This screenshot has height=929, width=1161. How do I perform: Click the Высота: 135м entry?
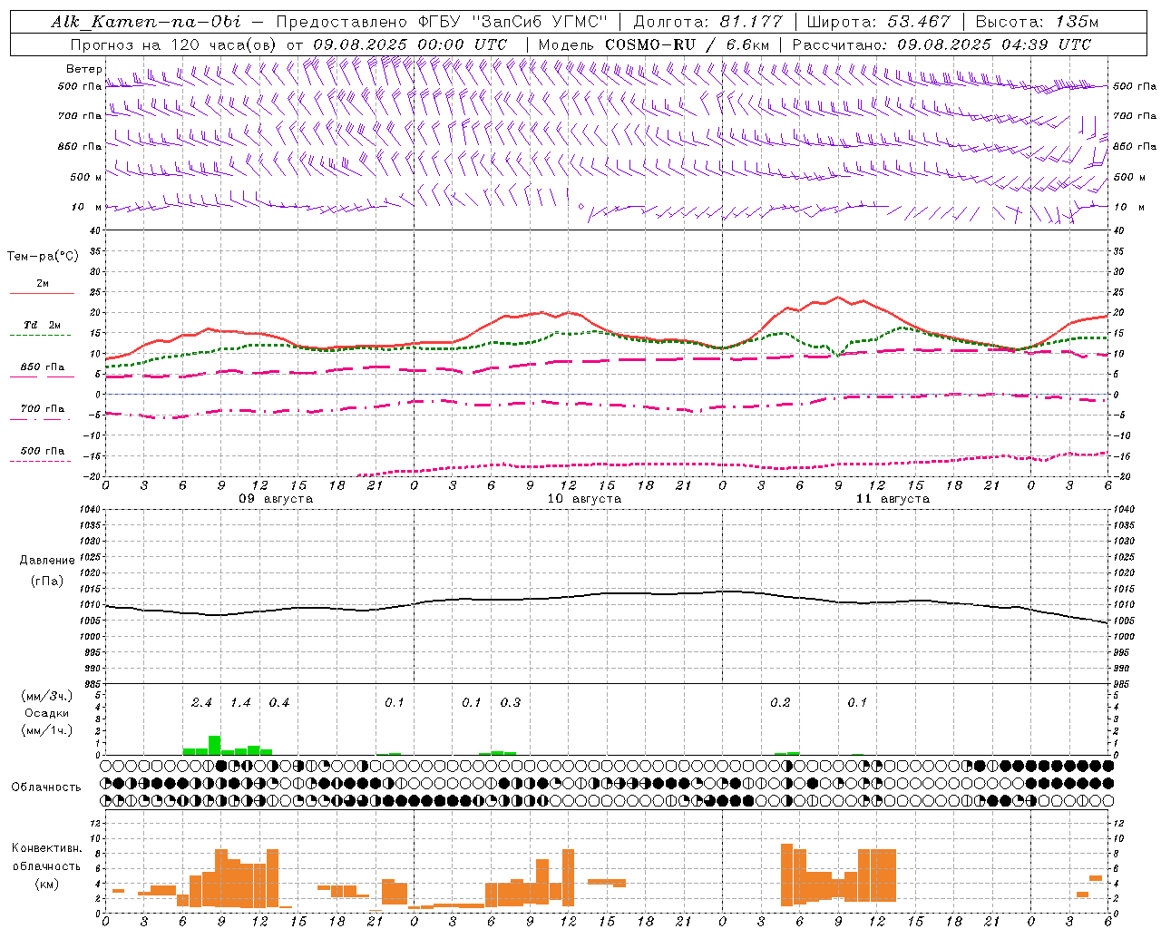(x=1036, y=22)
